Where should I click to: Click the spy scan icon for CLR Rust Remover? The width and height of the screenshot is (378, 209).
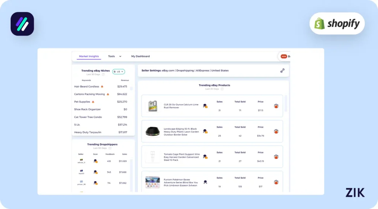click(205, 106)
